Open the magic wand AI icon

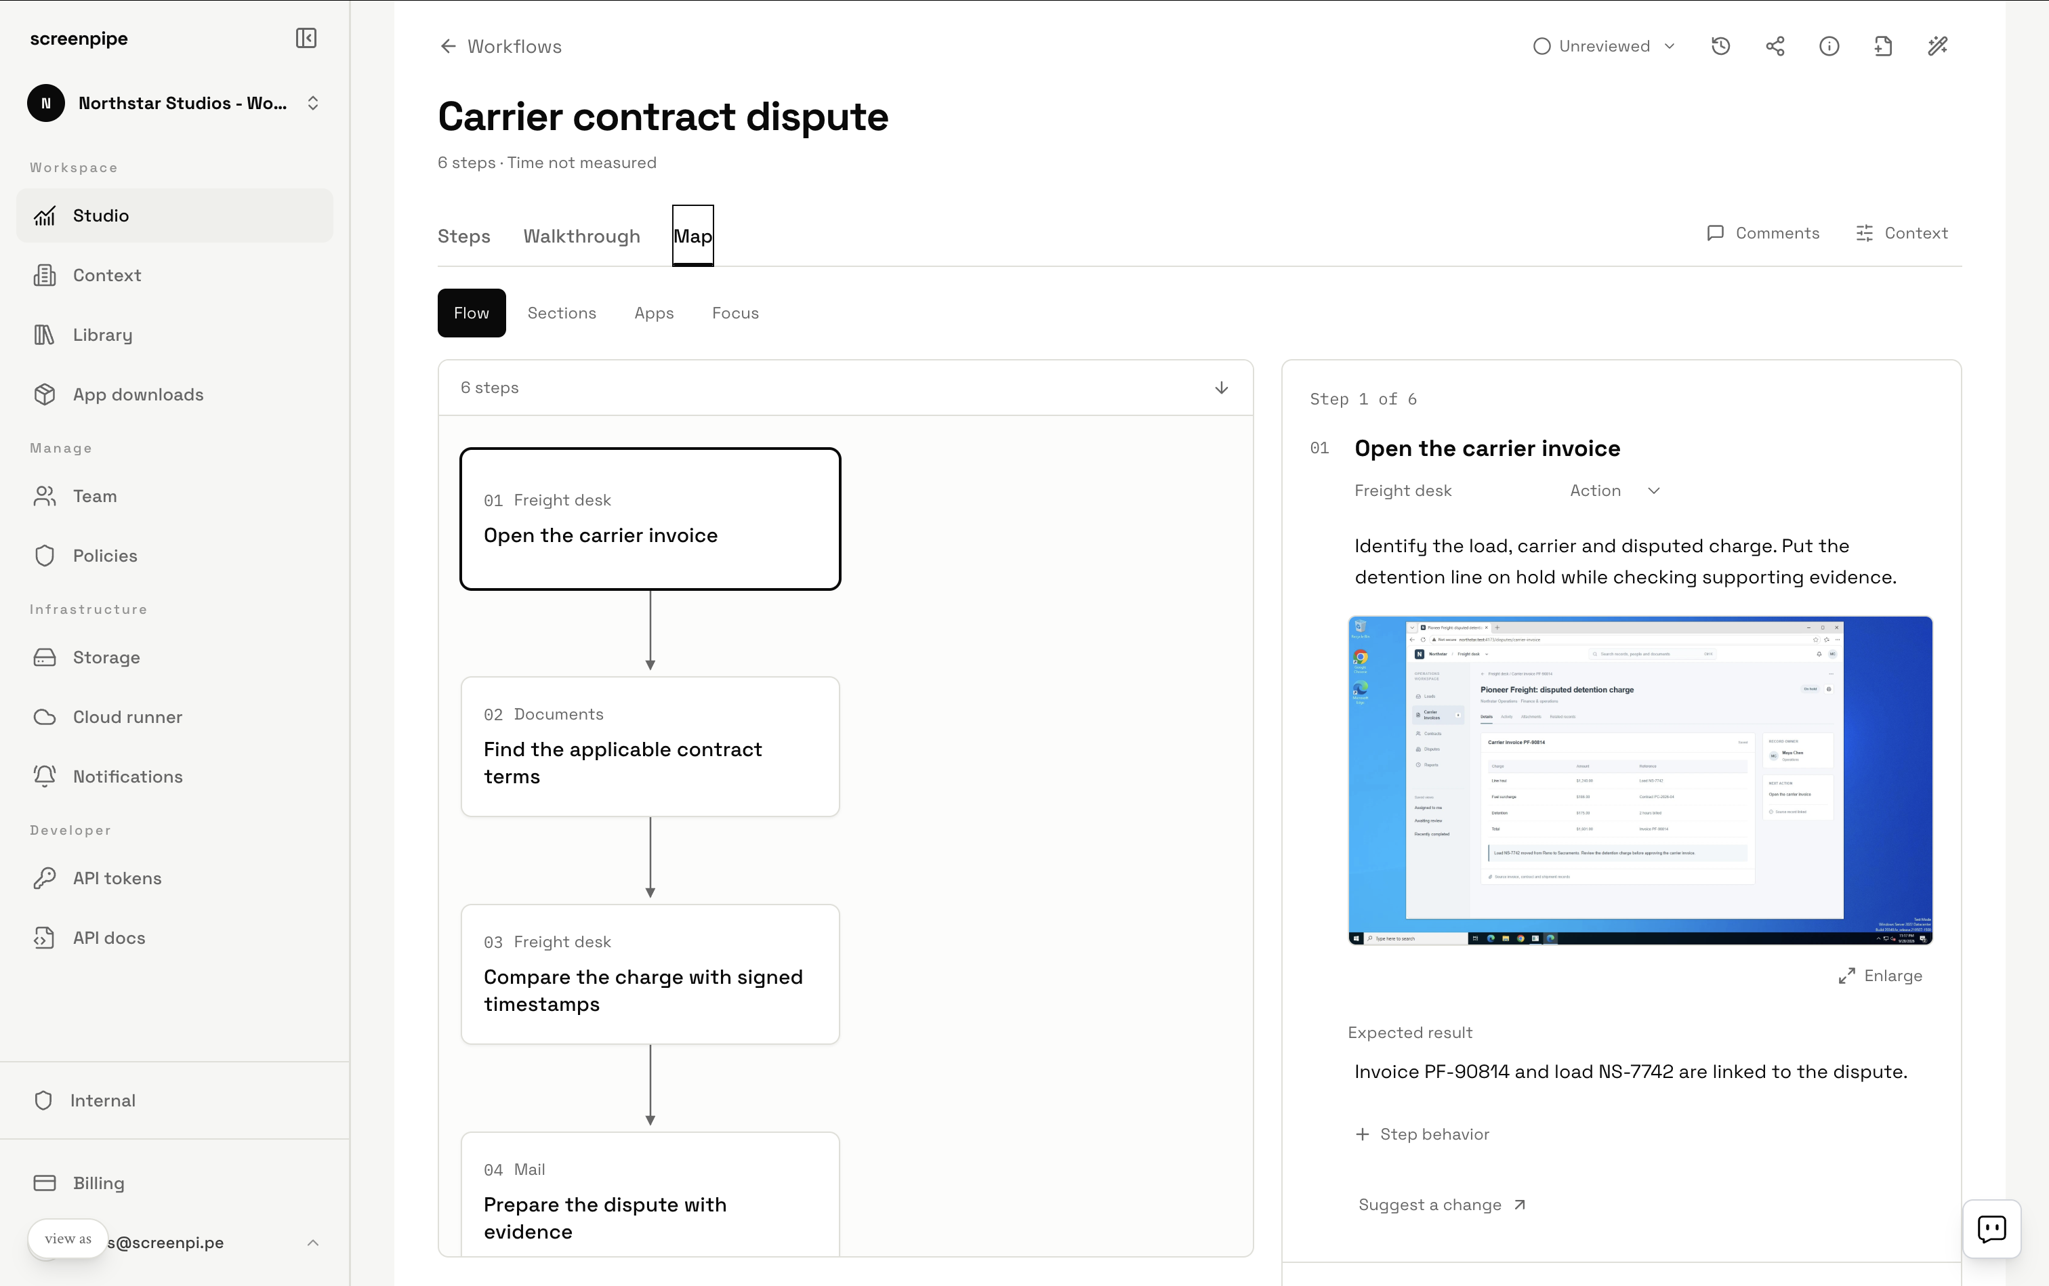1938,46
